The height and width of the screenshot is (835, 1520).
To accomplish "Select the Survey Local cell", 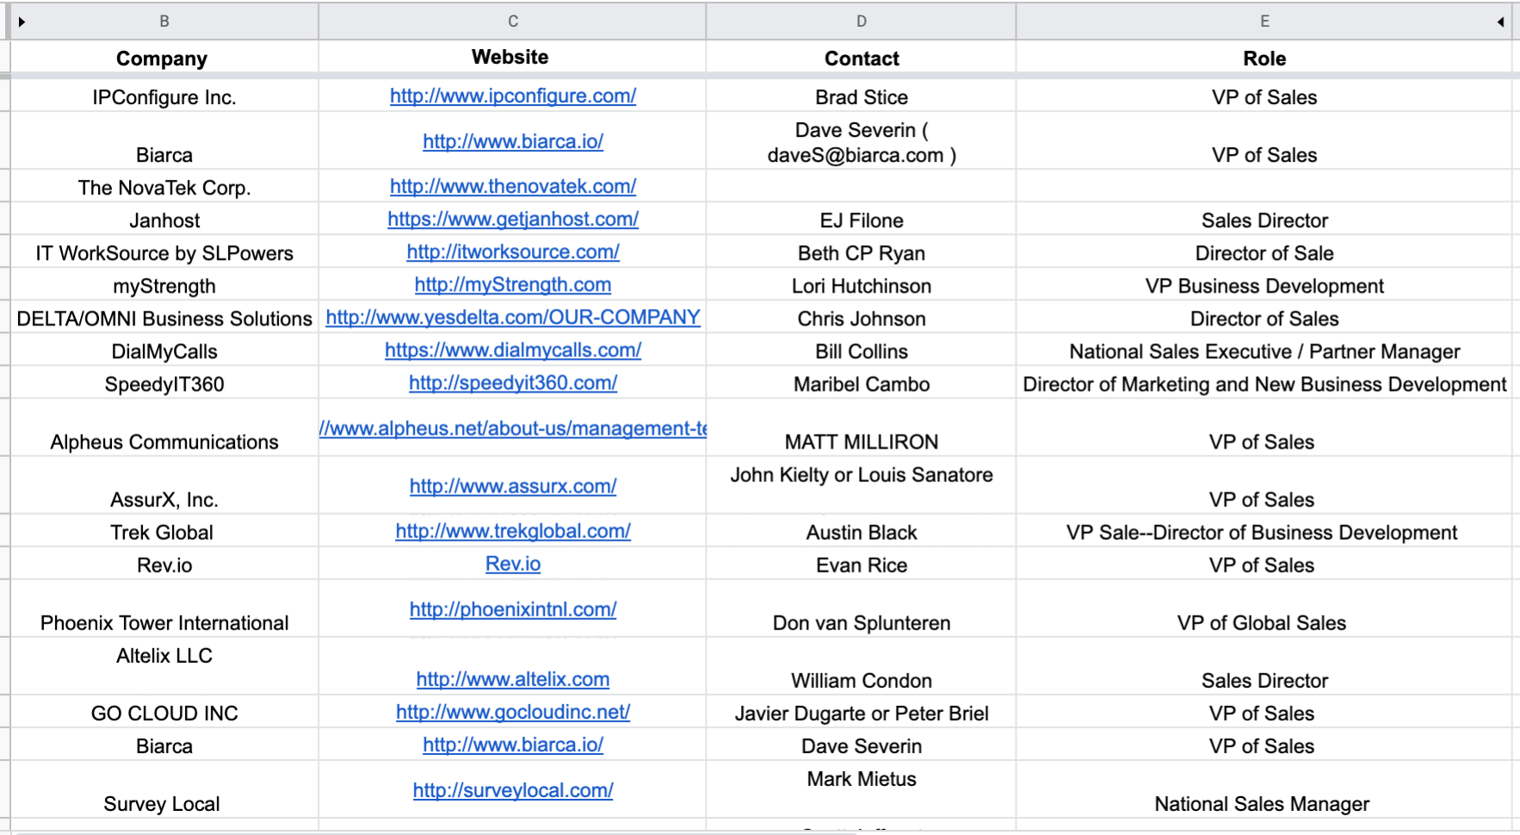I will [x=164, y=789].
